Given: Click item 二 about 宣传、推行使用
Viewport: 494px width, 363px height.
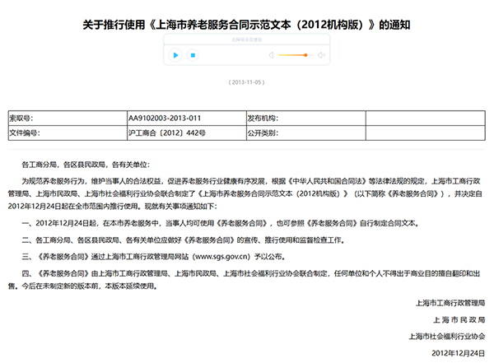Looking at the screenshot, I should click(x=184, y=240).
